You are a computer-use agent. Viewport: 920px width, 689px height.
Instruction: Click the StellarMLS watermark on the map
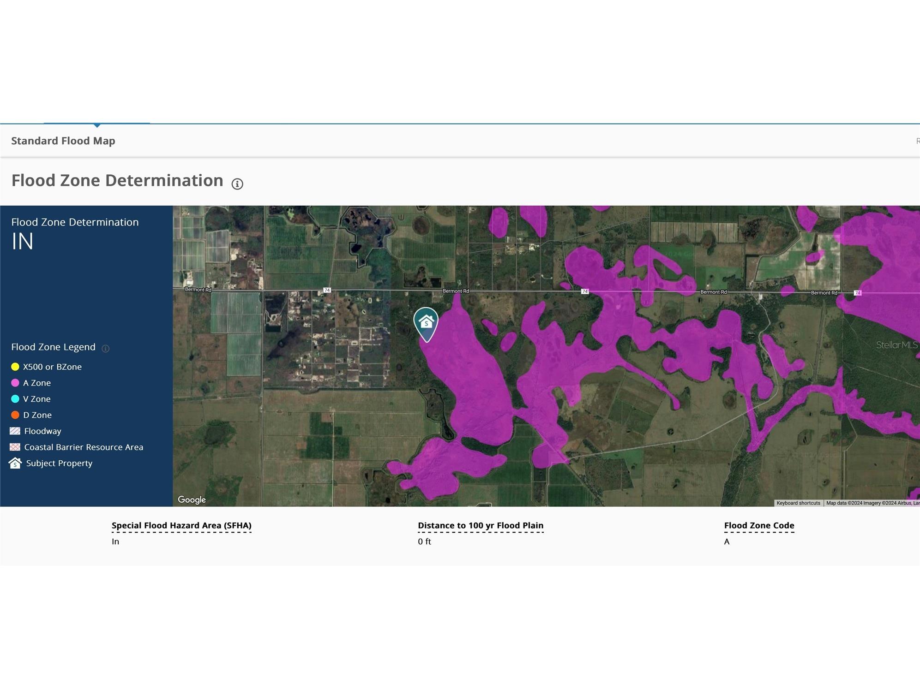pyautogui.click(x=896, y=345)
